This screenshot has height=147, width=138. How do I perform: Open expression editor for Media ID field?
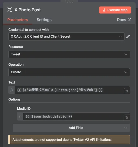click(x=127, y=117)
